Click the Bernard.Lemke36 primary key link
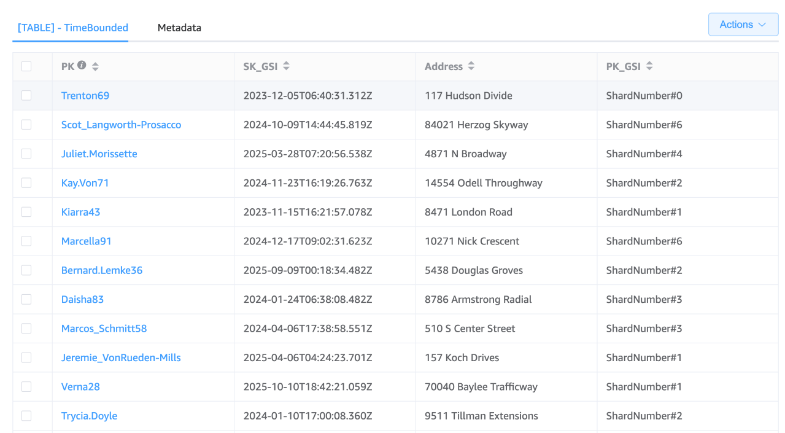Screen dimensions: 785x433 (102, 270)
